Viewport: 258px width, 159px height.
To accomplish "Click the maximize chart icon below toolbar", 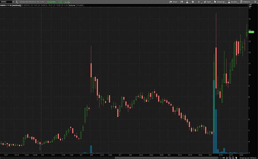I will 250,5.
